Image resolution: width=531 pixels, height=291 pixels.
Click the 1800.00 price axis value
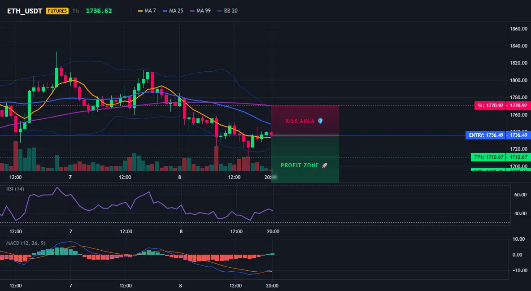518,80
